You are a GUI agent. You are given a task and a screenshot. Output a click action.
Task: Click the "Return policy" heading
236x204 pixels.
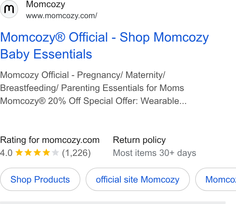coord(139,140)
